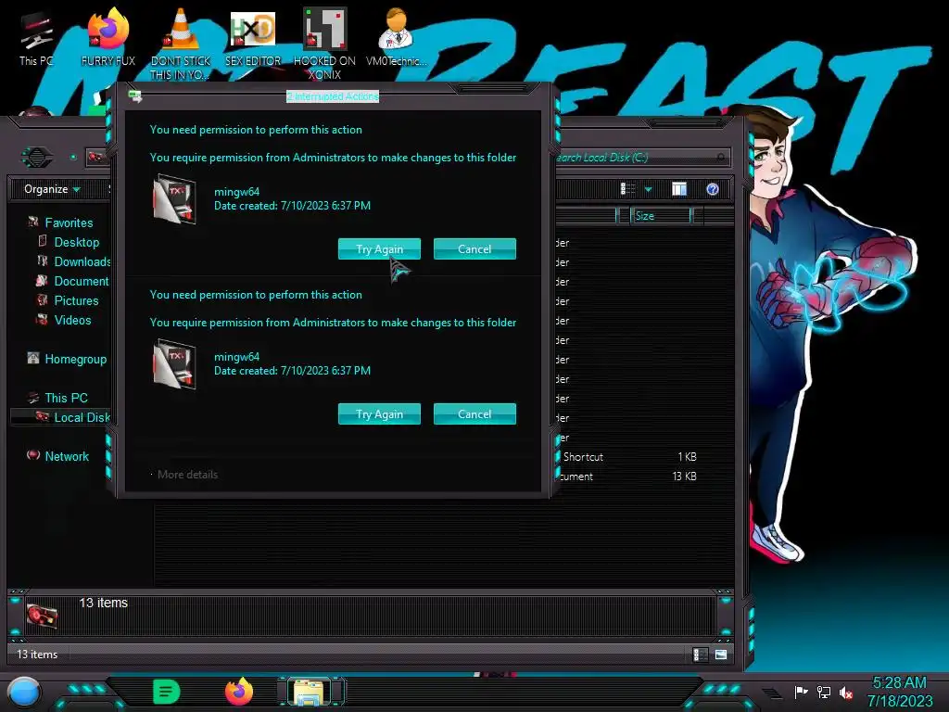
Task: Open the VLC cone desktop shortcut
Action: (181, 44)
